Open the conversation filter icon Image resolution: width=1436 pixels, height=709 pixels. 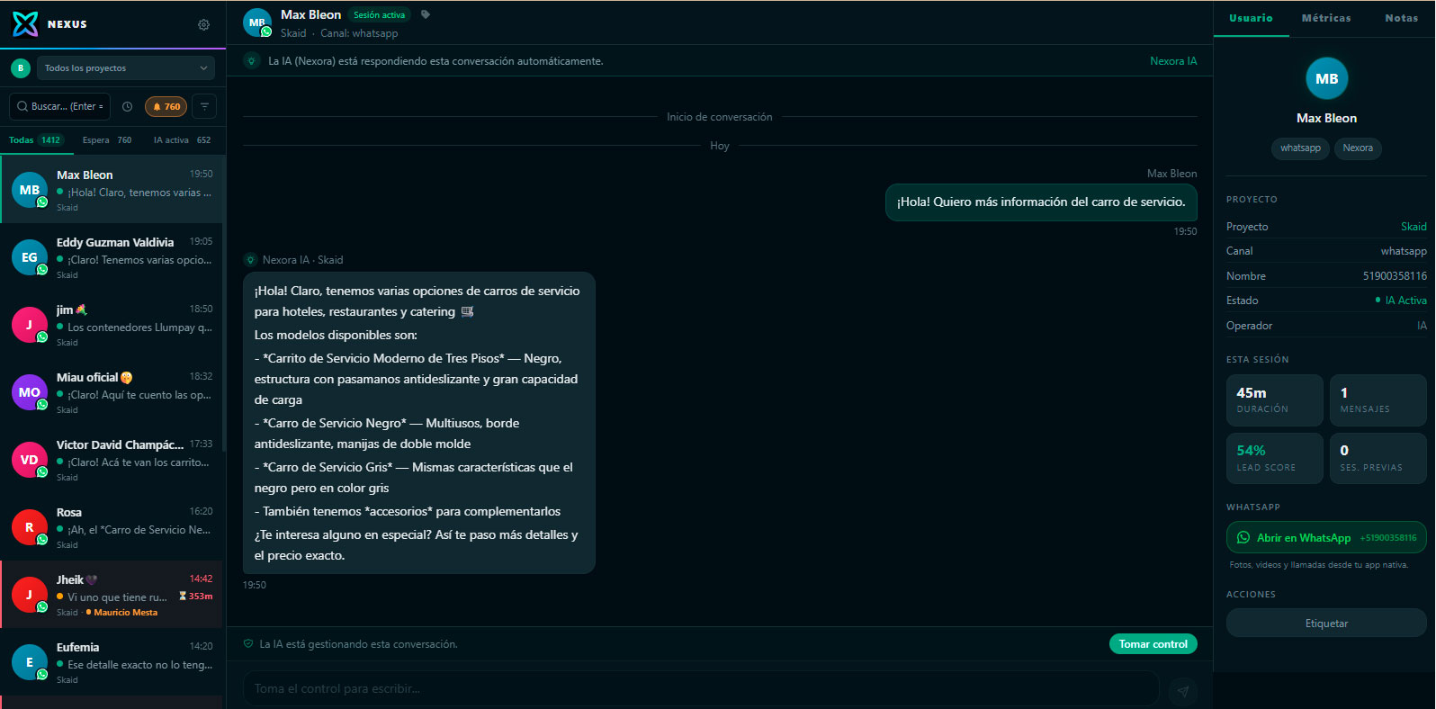(204, 106)
